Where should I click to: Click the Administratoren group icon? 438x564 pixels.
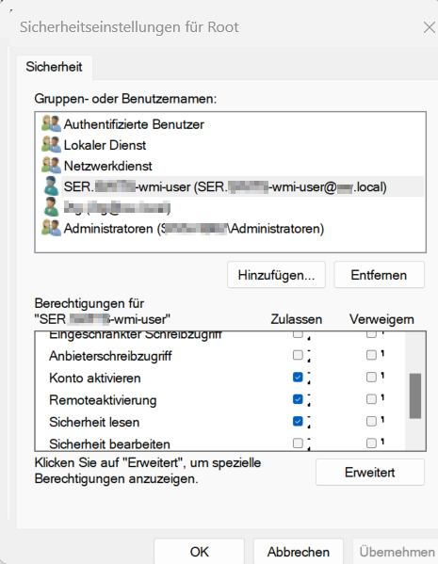[x=51, y=228]
